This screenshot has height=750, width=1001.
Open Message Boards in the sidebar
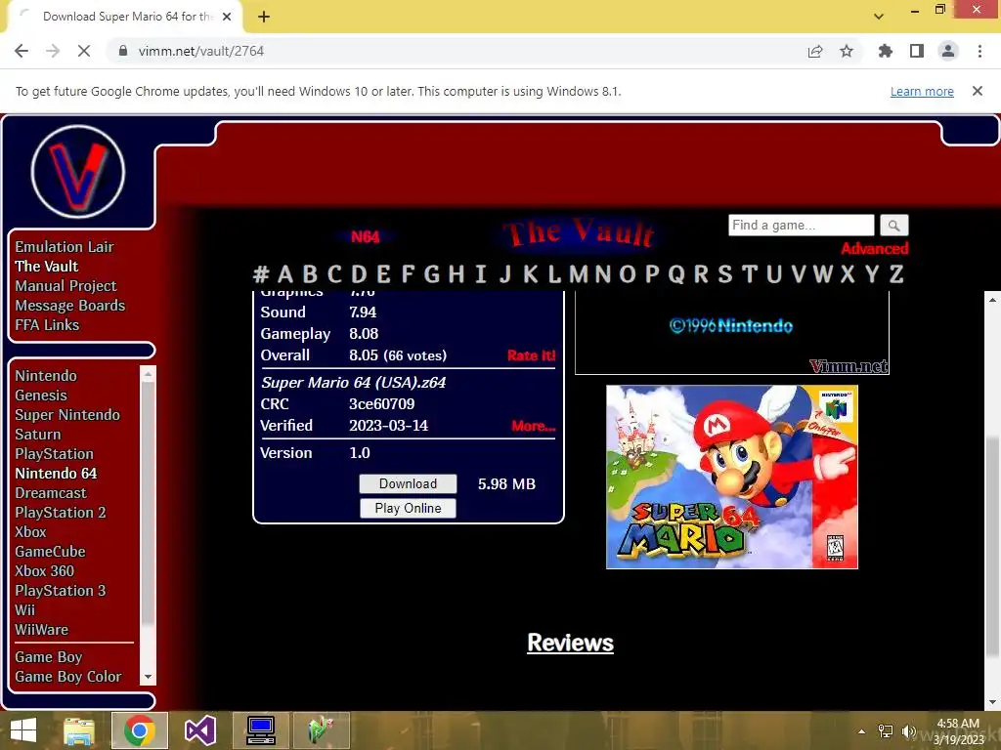click(69, 306)
